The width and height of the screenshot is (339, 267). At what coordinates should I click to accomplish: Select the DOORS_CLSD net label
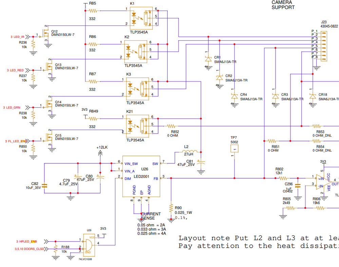click(30, 249)
